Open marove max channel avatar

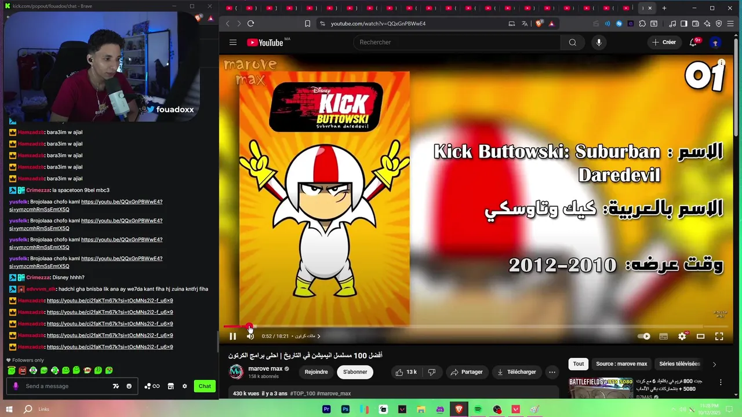[236, 372]
